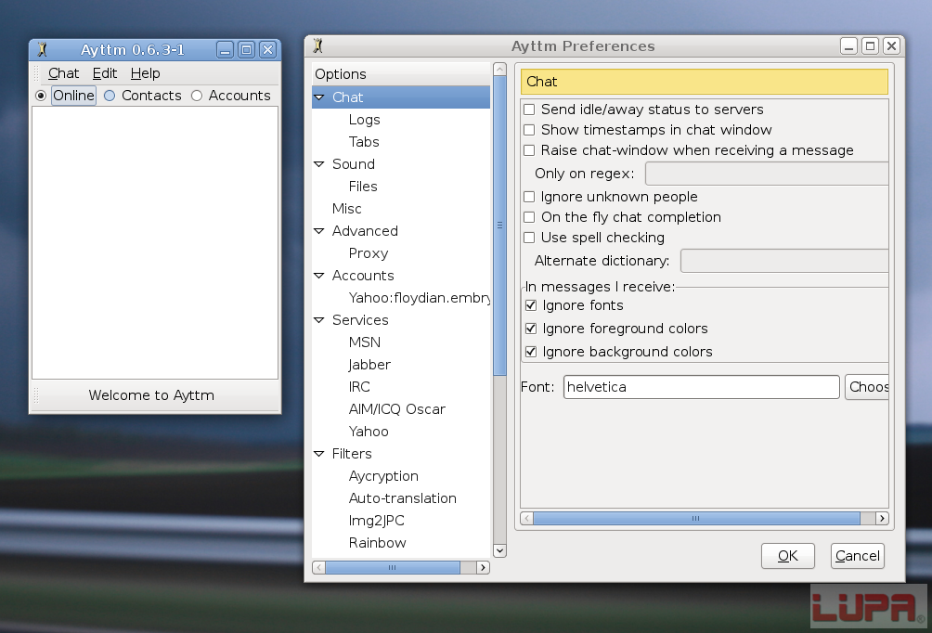Click the Chat panel scroll-left arrow
Screen dimensions: 932x633
coord(527,518)
